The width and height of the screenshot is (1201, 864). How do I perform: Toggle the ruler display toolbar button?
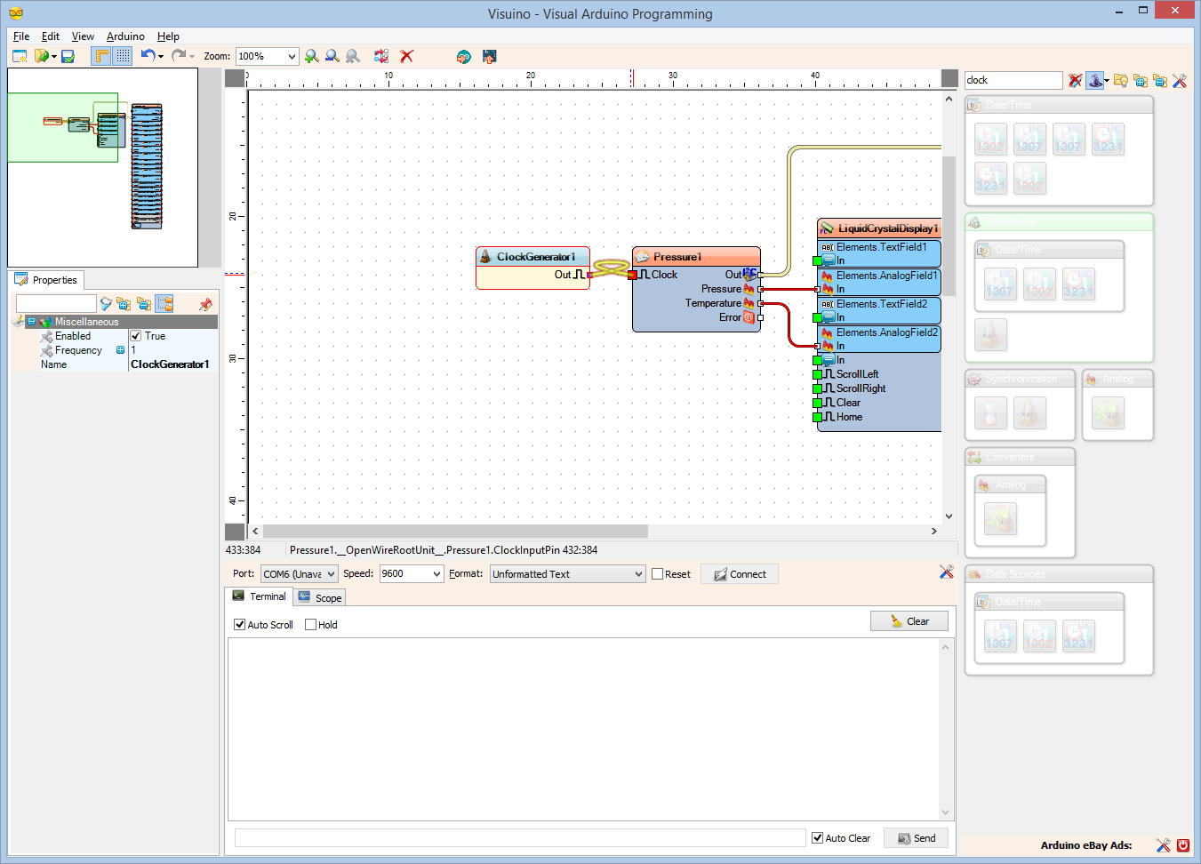(102, 56)
